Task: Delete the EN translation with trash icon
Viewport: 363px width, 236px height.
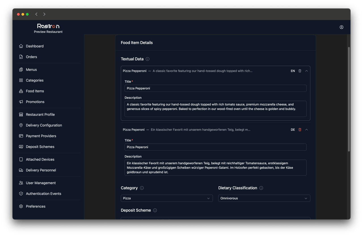Action: pyautogui.click(x=300, y=71)
